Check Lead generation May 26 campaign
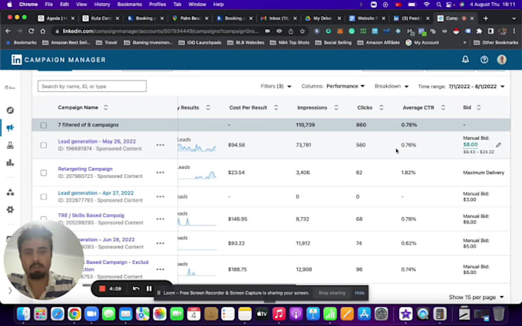 click(x=44, y=145)
